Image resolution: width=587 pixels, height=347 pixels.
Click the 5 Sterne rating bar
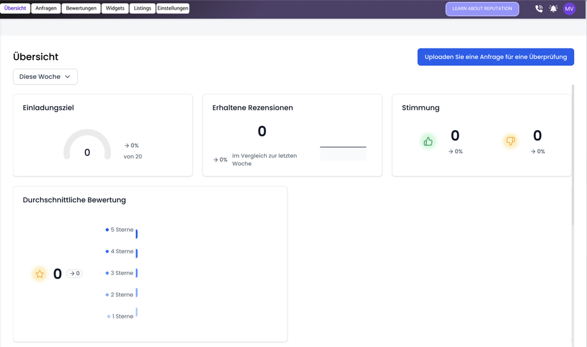point(137,234)
